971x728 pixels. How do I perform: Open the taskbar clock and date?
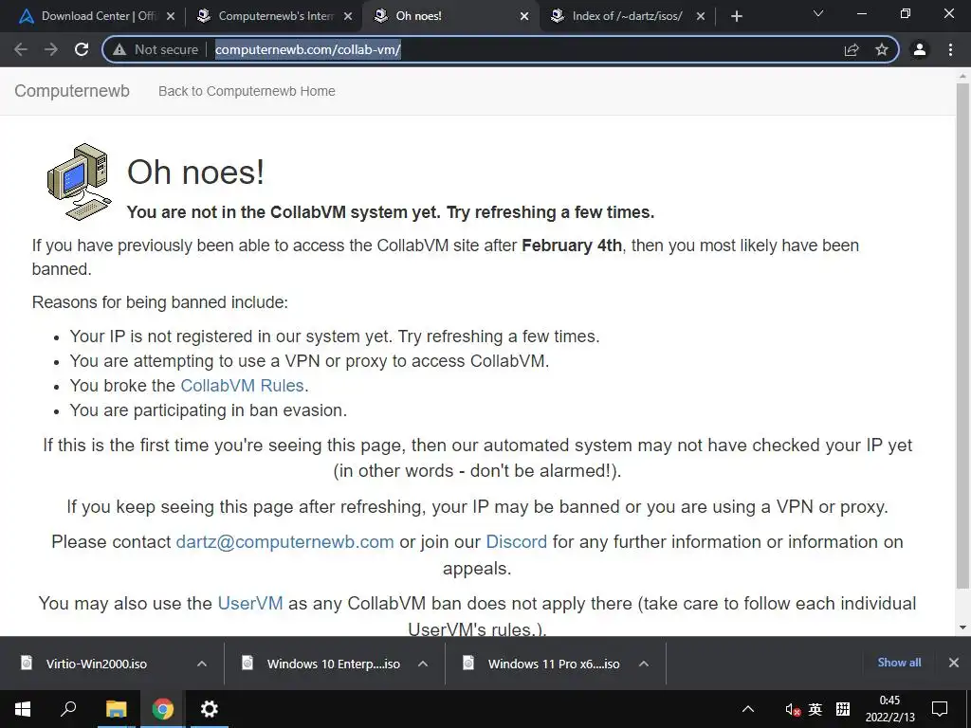click(x=889, y=709)
